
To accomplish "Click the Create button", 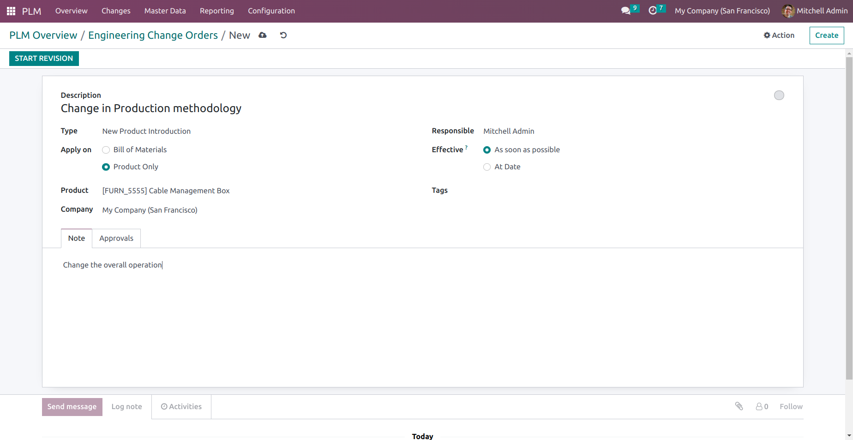I will 826,35.
